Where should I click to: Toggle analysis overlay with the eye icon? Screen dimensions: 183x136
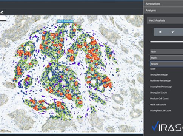[x=160, y=32]
